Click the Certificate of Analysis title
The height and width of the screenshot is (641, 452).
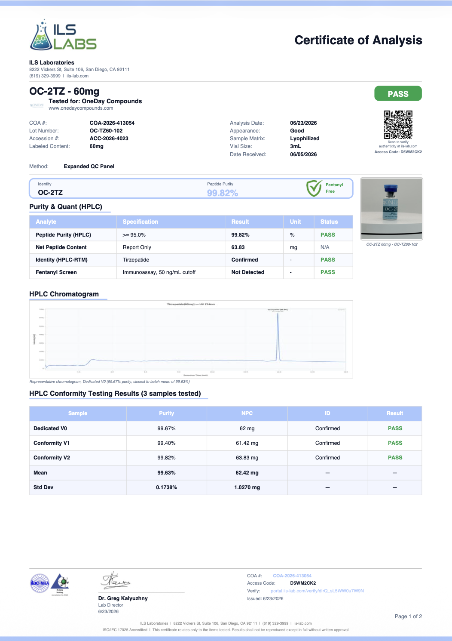click(x=358, y=40)
